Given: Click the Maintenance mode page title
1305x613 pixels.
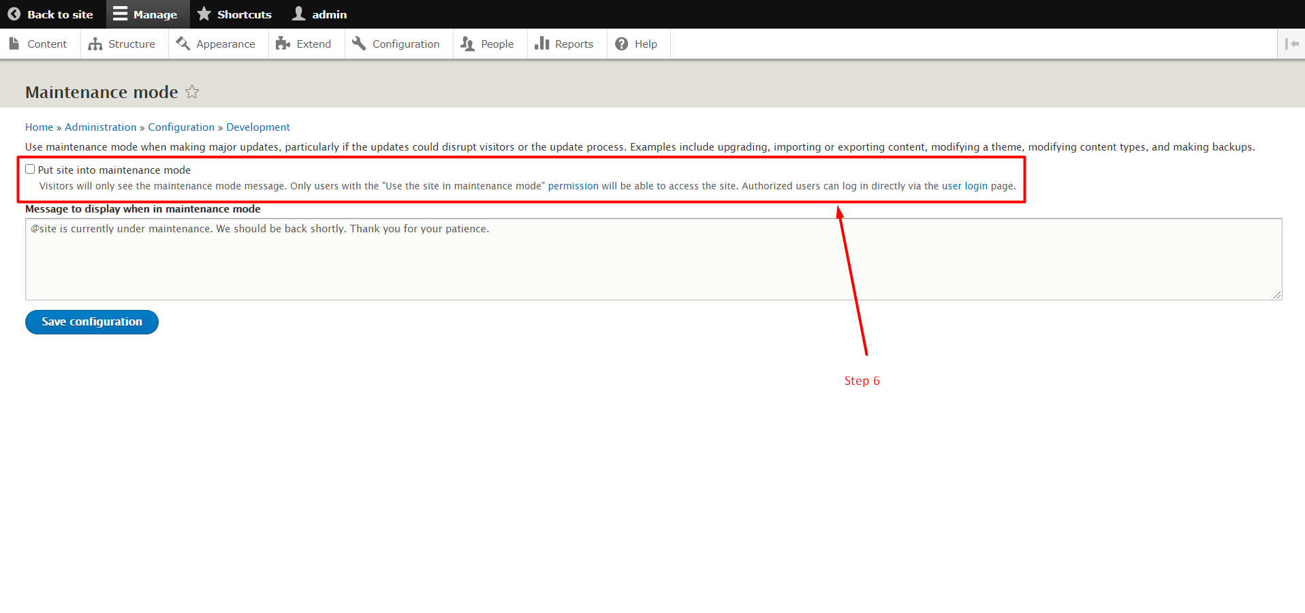Looking at the screenshot, I should (x=101, y=92).
